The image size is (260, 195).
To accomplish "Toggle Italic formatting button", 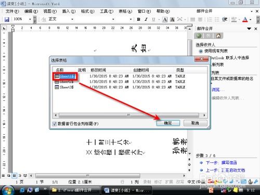I will tap(146, 19).
